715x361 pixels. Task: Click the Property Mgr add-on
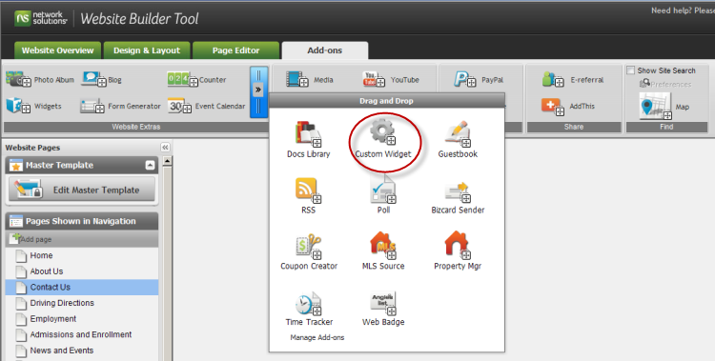[x=458, y=251]
